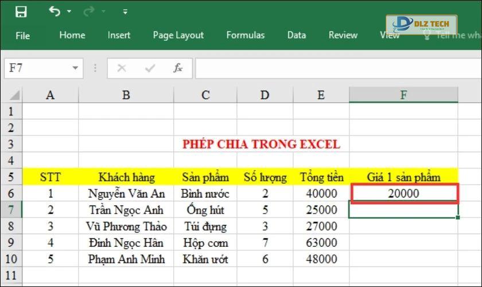Select the cell Đinh Ngọc Hân
Screen dimensions: 482x287
coord(126,243)
